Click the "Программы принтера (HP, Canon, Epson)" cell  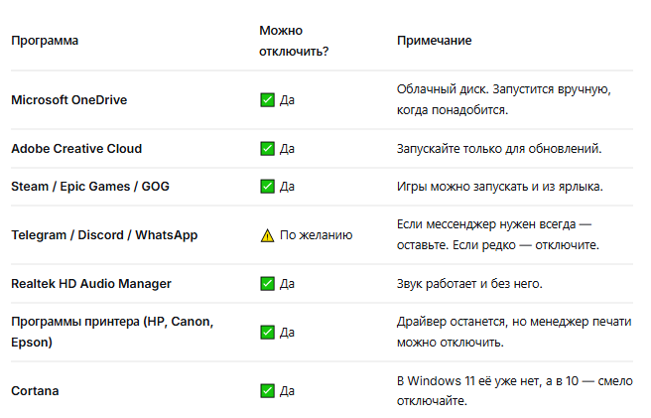(x=112, y=332)
